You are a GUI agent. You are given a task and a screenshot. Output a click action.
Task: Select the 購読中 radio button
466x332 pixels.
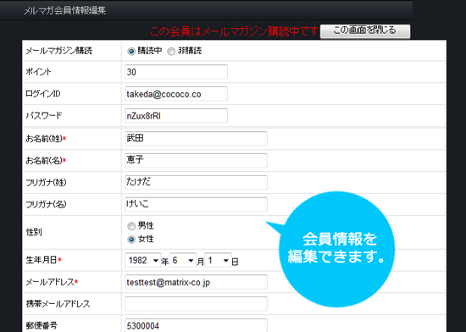tap(131, 51)
